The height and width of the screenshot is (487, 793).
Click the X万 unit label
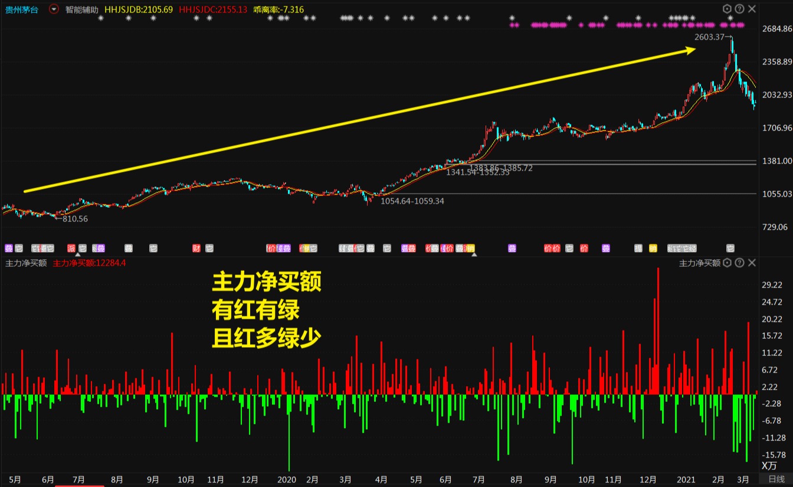769,466
